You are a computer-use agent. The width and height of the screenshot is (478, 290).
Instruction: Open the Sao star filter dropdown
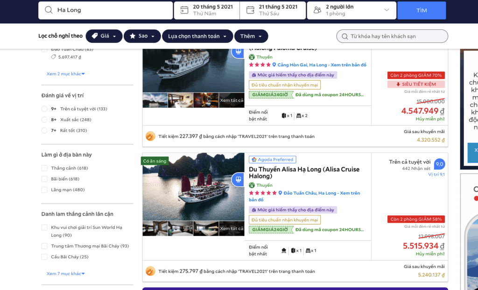(142, 36)
